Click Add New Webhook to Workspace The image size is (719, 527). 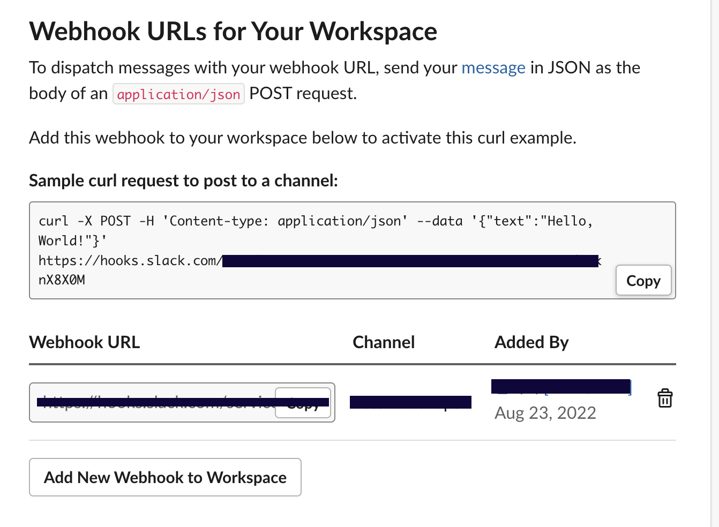(165, 477)
